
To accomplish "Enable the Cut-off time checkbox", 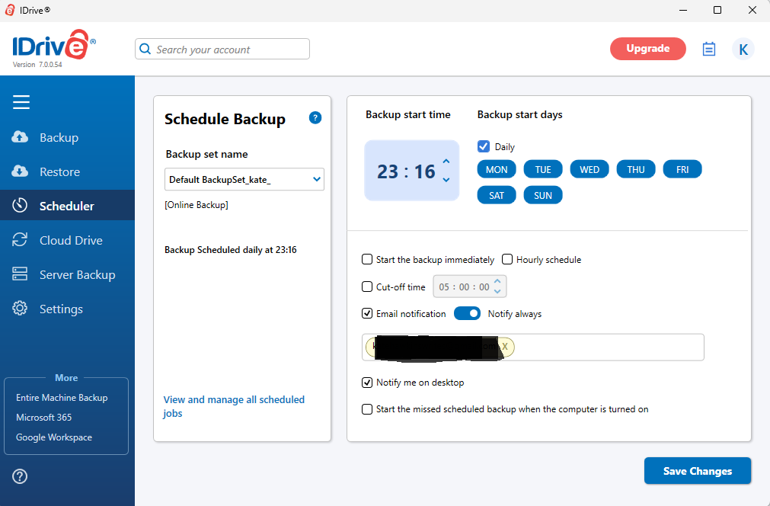I will pyautogui.click(x=367, y=287).
